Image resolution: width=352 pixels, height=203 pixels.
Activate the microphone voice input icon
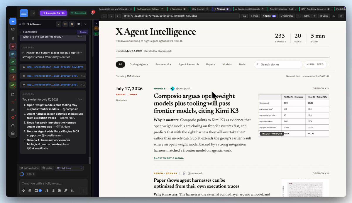(x=23, y=190)
